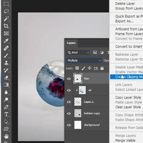Image resolution: width=143 pixels, height=143 pixels.
Task: Select the Hand tool
Action: pyautogui.click(x=6, y=136)
